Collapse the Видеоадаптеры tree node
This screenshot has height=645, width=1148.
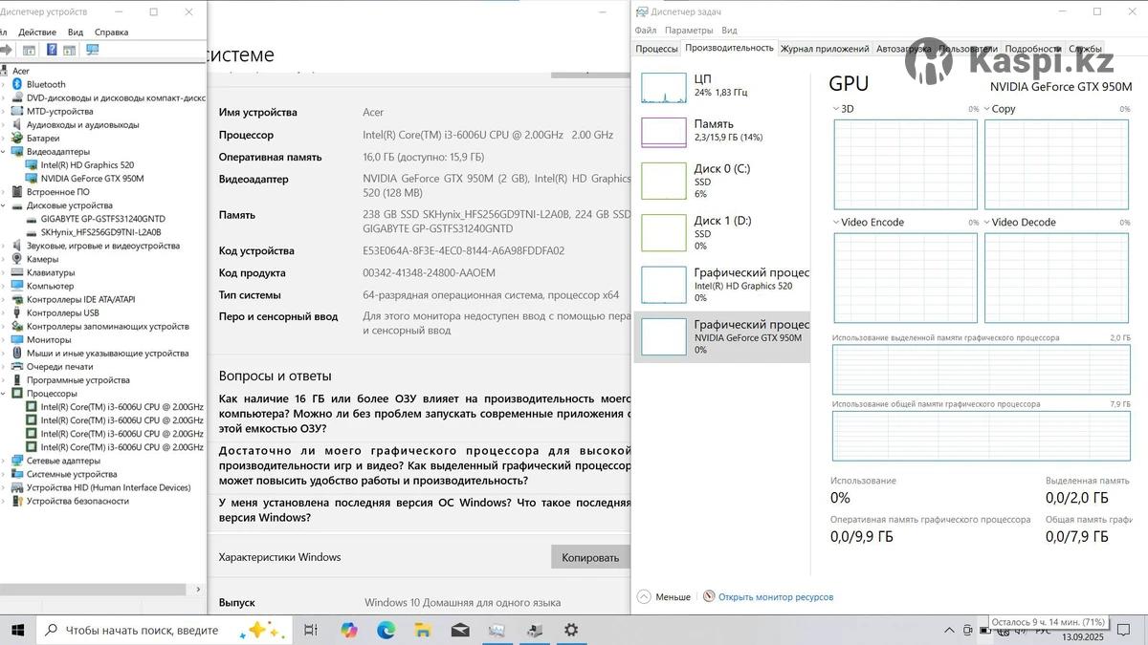[x=5, y=152]
